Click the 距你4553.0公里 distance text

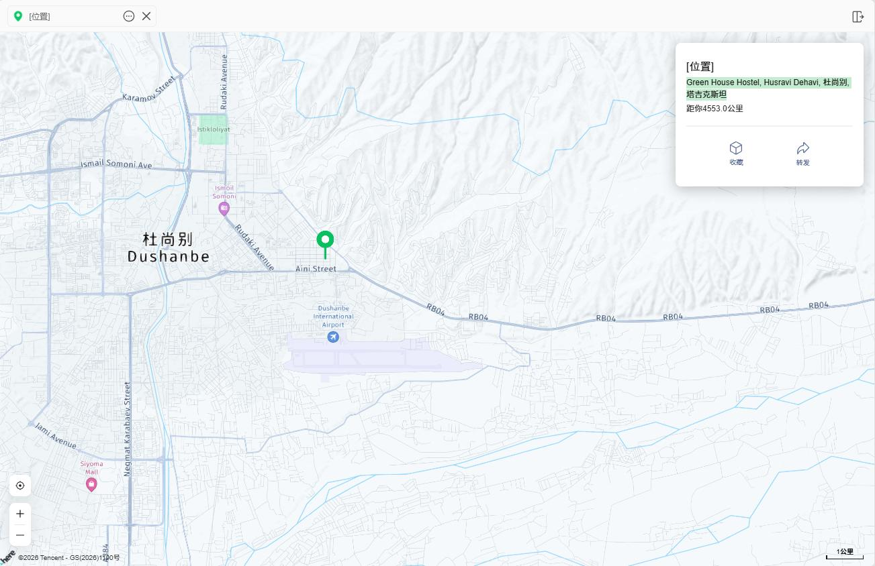[715, 109]
